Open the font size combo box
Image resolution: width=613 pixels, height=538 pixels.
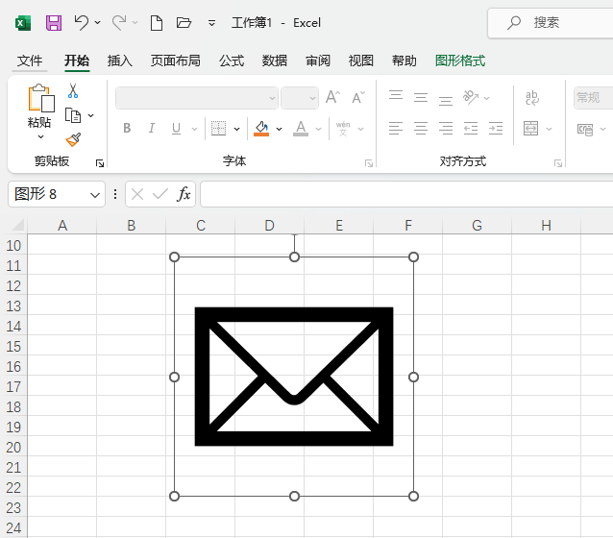point(300,98)
